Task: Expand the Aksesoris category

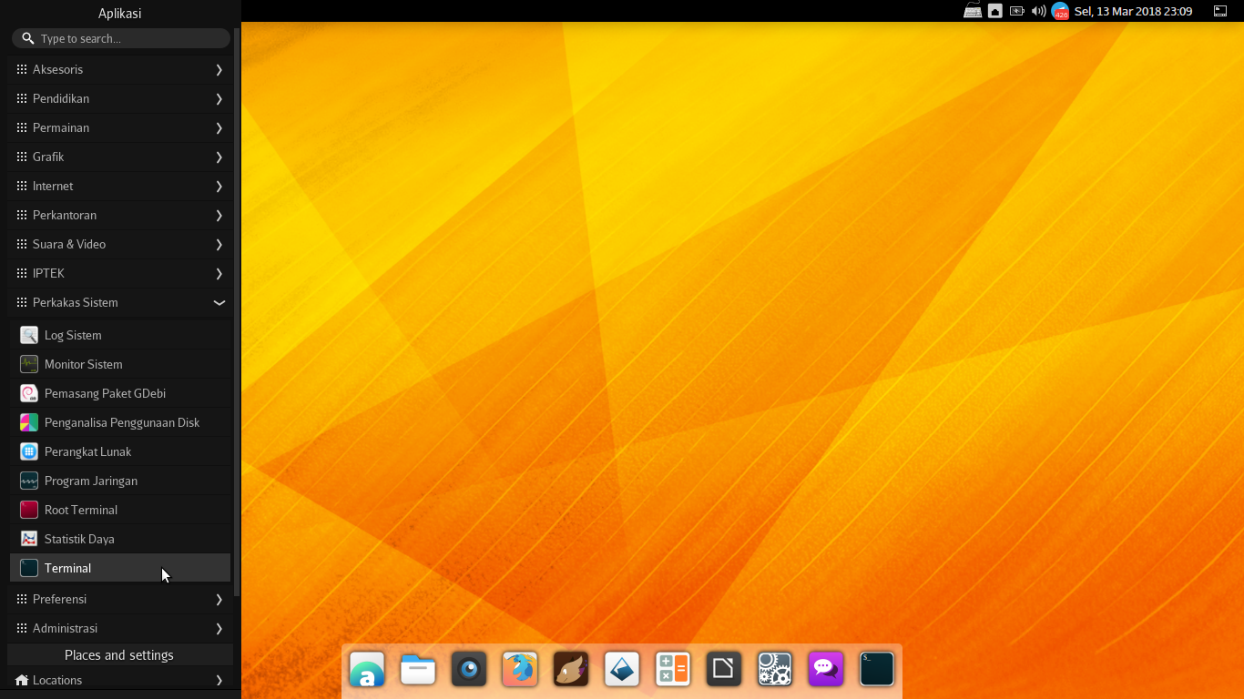Action: pyautogui.click(x=119, y=69)
